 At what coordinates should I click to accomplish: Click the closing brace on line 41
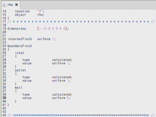[8, 105]
